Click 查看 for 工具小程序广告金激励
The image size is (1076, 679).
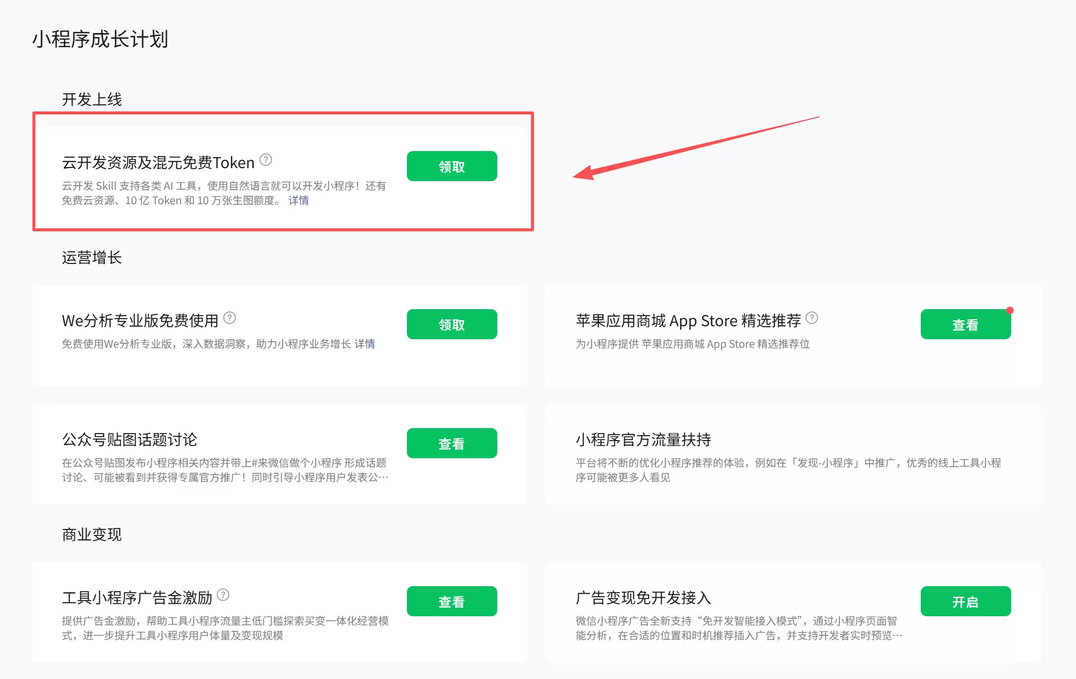tap(452, 601)
